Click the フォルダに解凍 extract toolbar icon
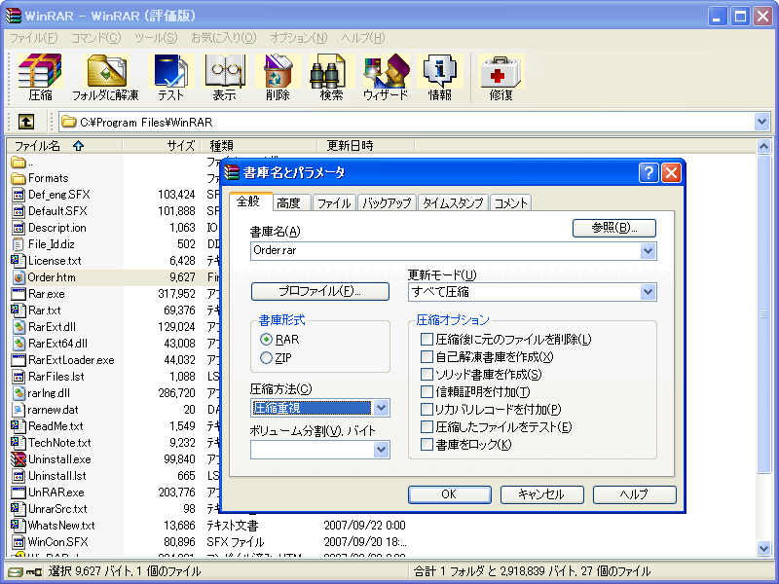Image resolution: width=779 pixels, height=584 pixels. tap(105, 78)
